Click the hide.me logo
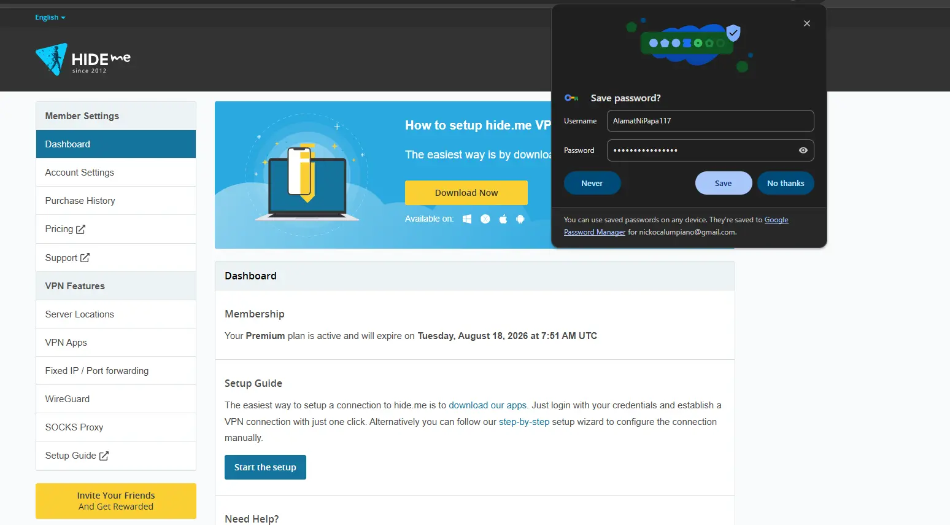The height and width of the screenshot is (525, 950). tap(83, 60)
